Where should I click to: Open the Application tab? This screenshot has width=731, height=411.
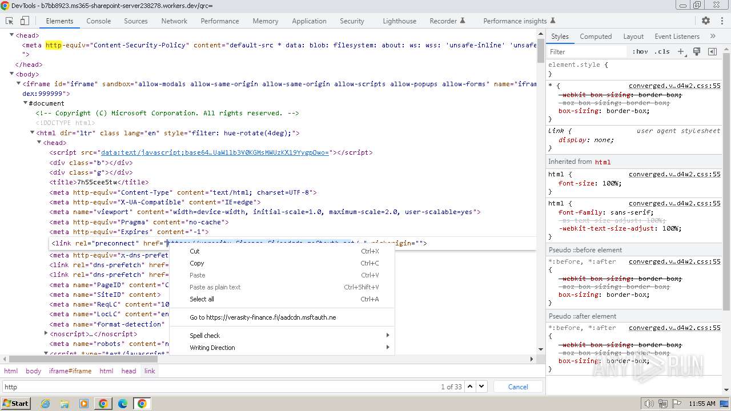point(309,21)
